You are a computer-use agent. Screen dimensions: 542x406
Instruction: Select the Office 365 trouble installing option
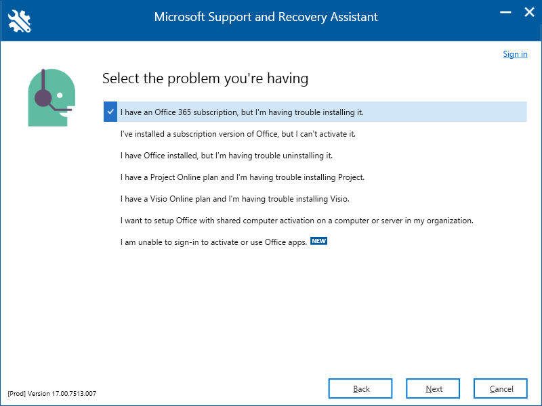(315, 112)
